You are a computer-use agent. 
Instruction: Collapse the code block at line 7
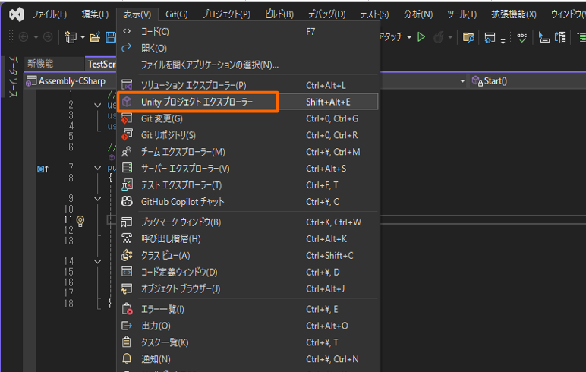click(98, 167)
